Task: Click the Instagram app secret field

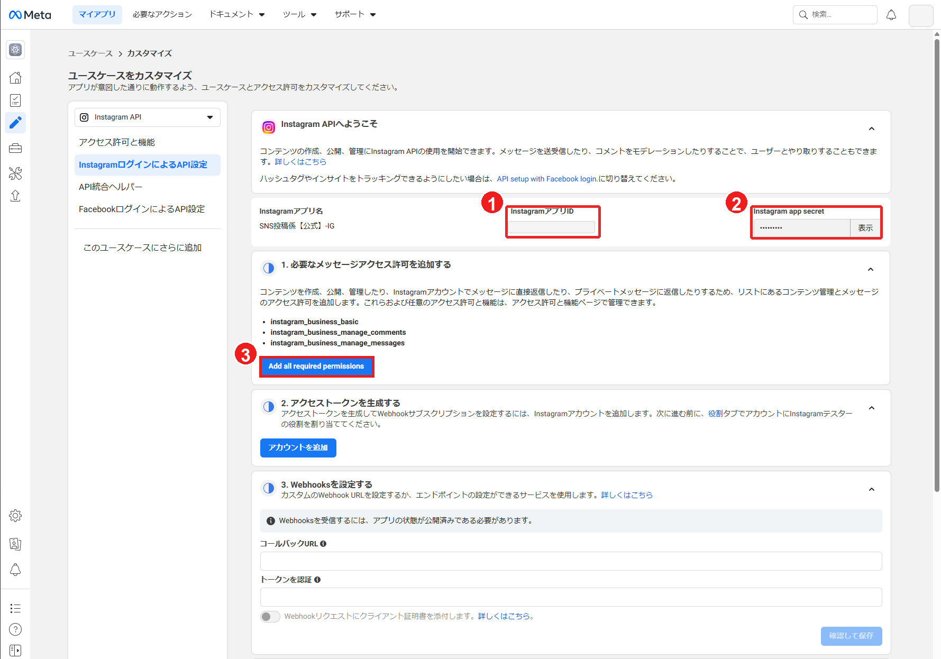Action: (x=802, y=228)
